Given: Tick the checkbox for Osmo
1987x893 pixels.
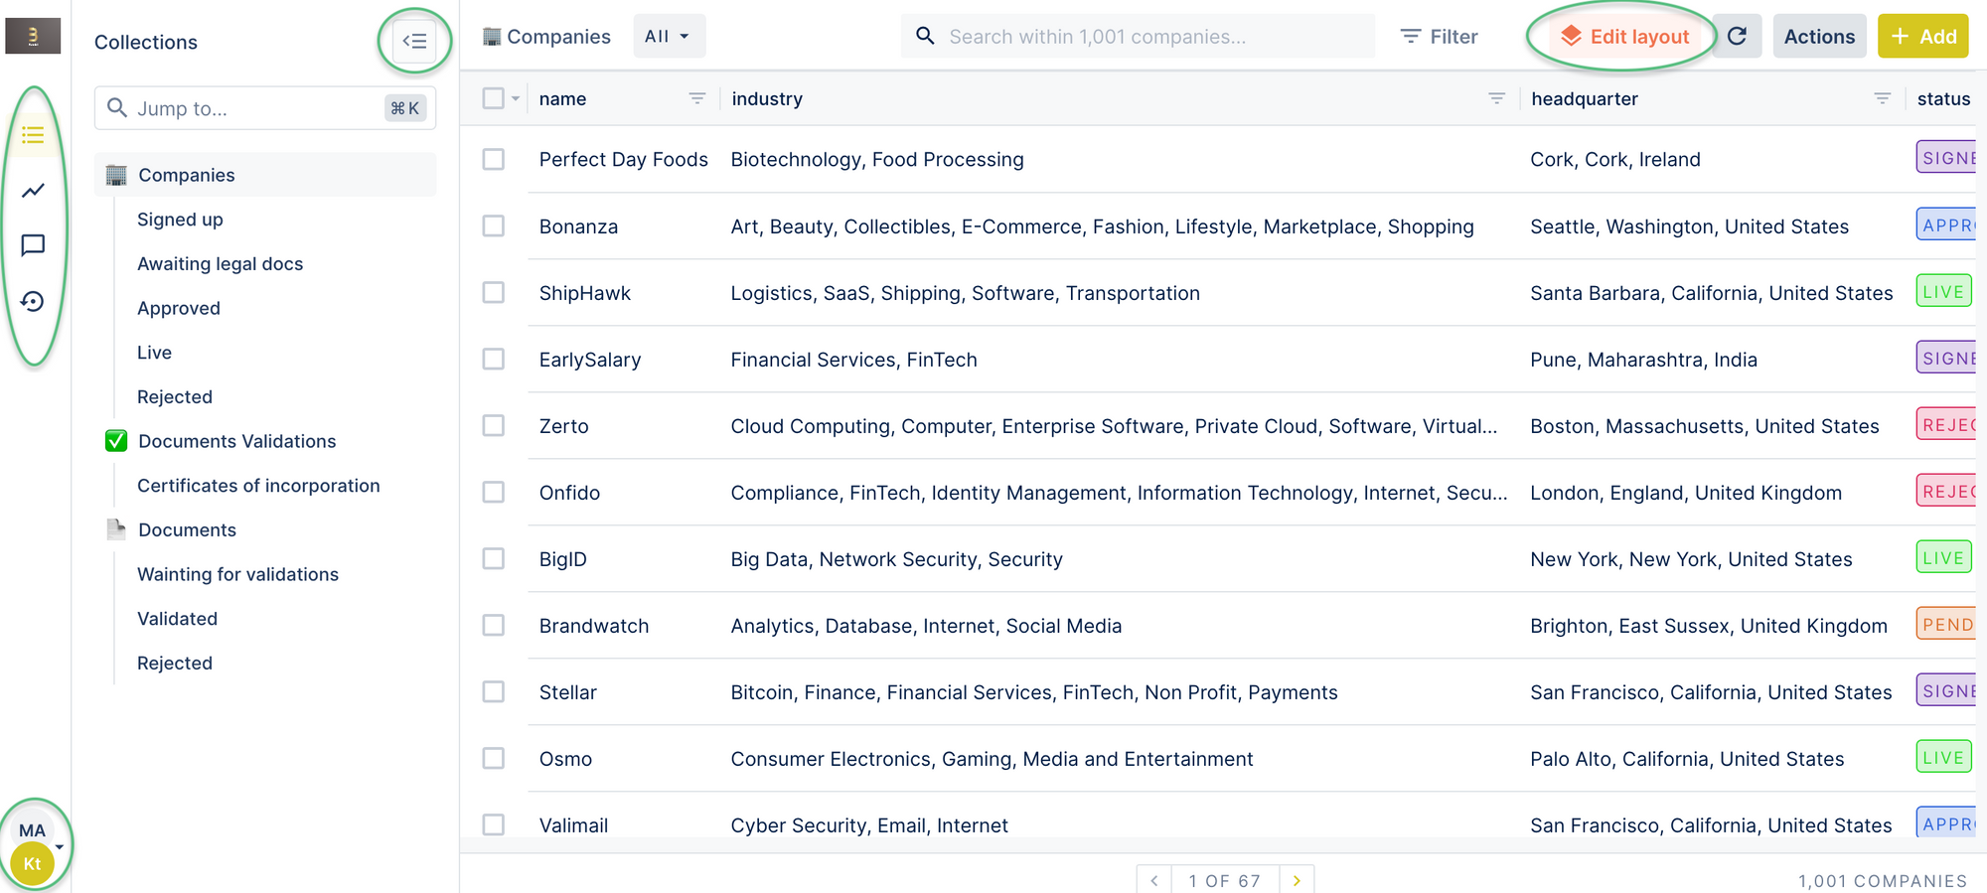Looking at the screenshot, I should click(x=494, y=758).
